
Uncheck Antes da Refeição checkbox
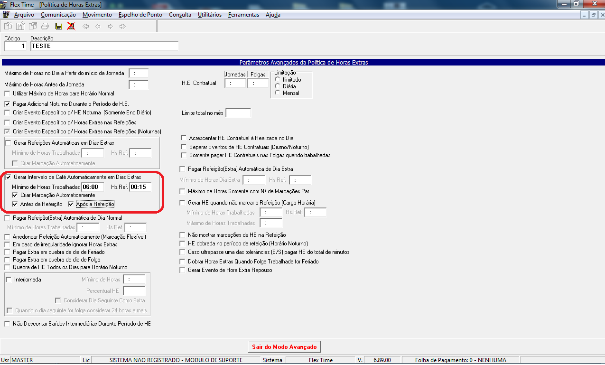click(16, 204)
